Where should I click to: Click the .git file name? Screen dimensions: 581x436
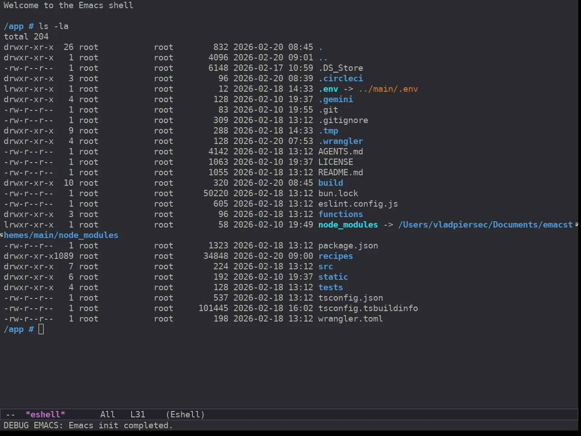tap(328, 110)
